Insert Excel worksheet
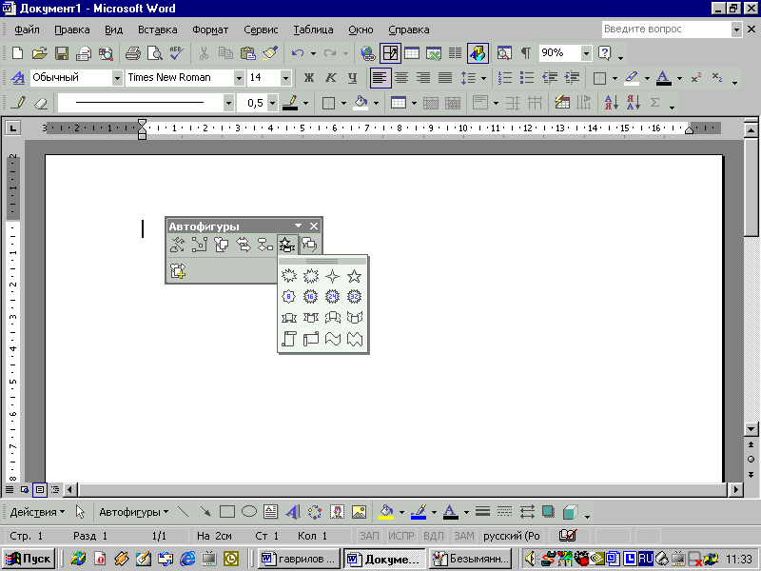This screenshot has height=571, width=761. tap(434, 53)
